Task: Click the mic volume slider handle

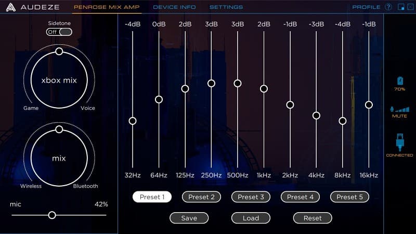Action: click(x=52, y=215)
